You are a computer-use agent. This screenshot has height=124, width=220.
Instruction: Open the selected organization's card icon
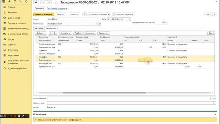99,24
